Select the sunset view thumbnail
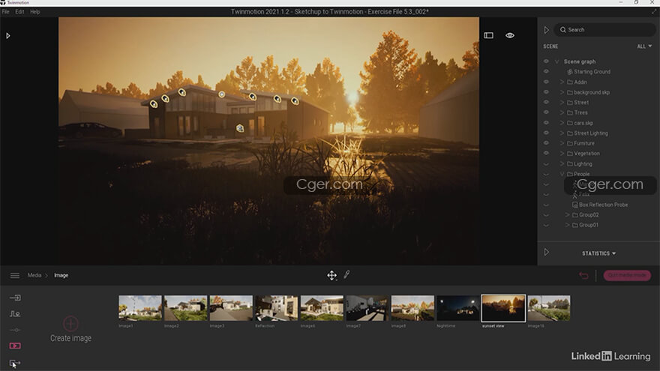Screen dimensions: 660x371 tap(503, 308)
